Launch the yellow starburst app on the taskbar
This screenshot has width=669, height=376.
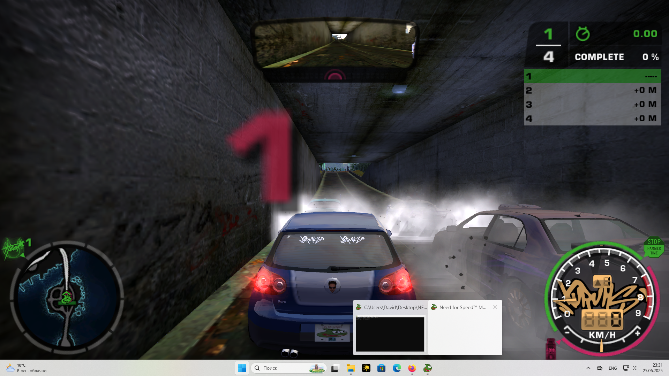click(x=366, y=368)
